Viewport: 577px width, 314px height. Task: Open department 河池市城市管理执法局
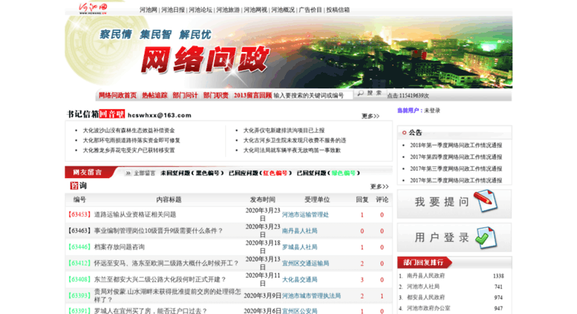pyautogui.click(x=311, y=295)
